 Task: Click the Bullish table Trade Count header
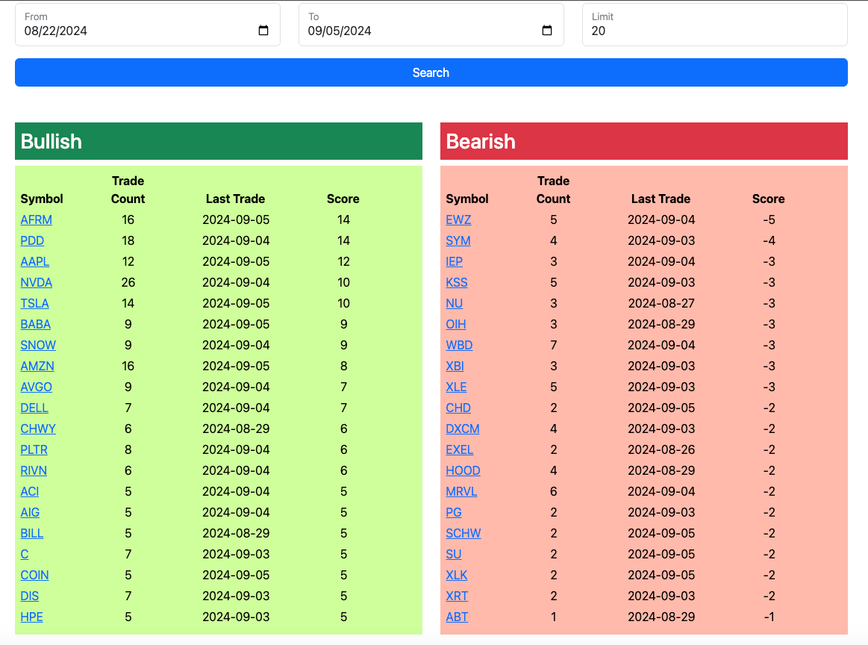128,190
